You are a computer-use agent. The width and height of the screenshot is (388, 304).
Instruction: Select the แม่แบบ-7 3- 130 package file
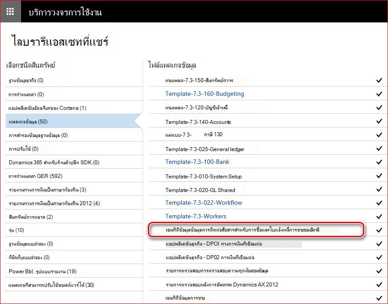(194, 134)
